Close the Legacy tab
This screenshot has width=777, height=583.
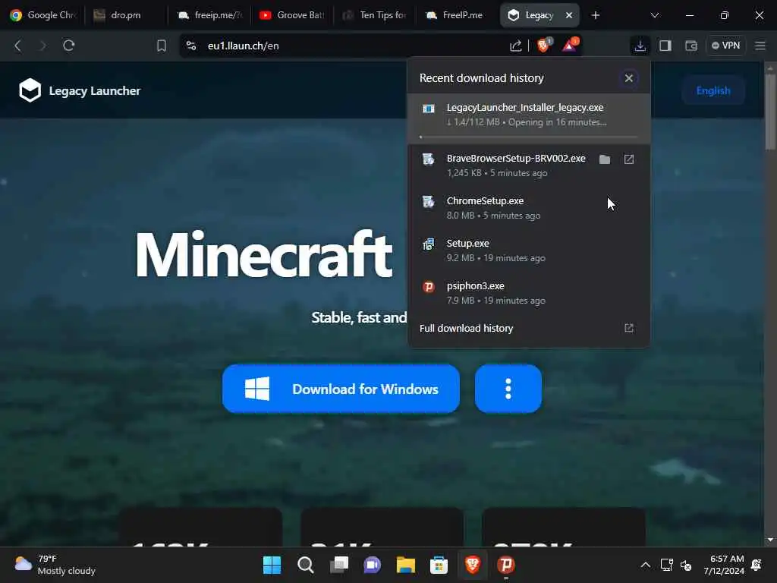coord(569,15)
